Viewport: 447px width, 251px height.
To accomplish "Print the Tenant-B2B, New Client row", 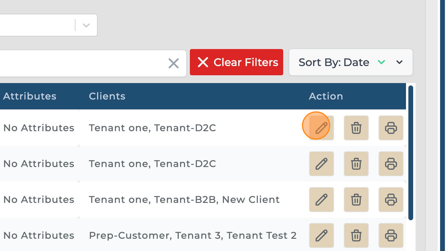I will click(391, 200).
